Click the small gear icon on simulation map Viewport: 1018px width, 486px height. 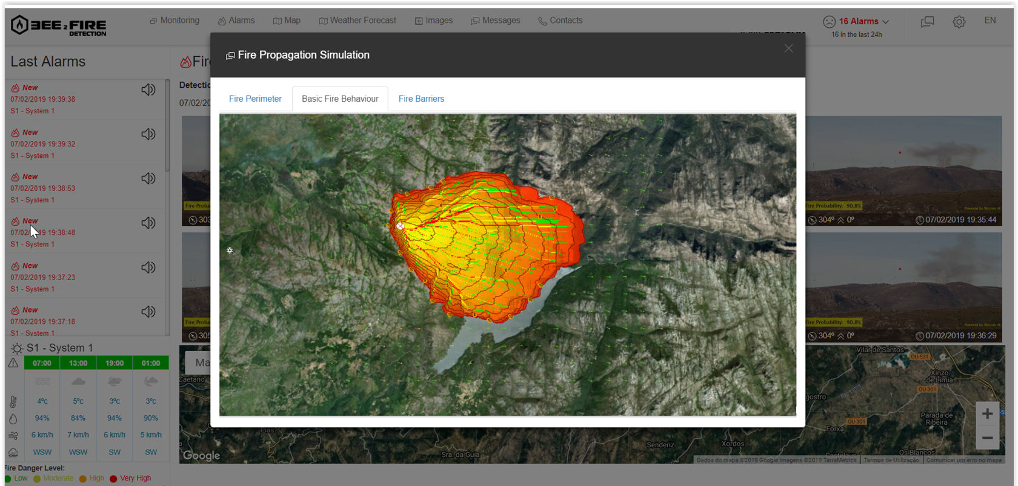(x=230, y=251)
